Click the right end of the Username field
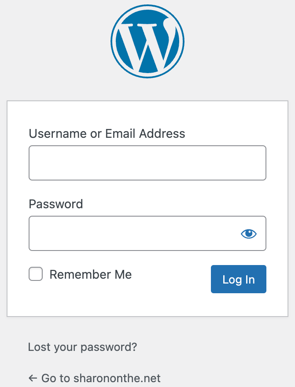Screen dimensions: 295x387 260,163
